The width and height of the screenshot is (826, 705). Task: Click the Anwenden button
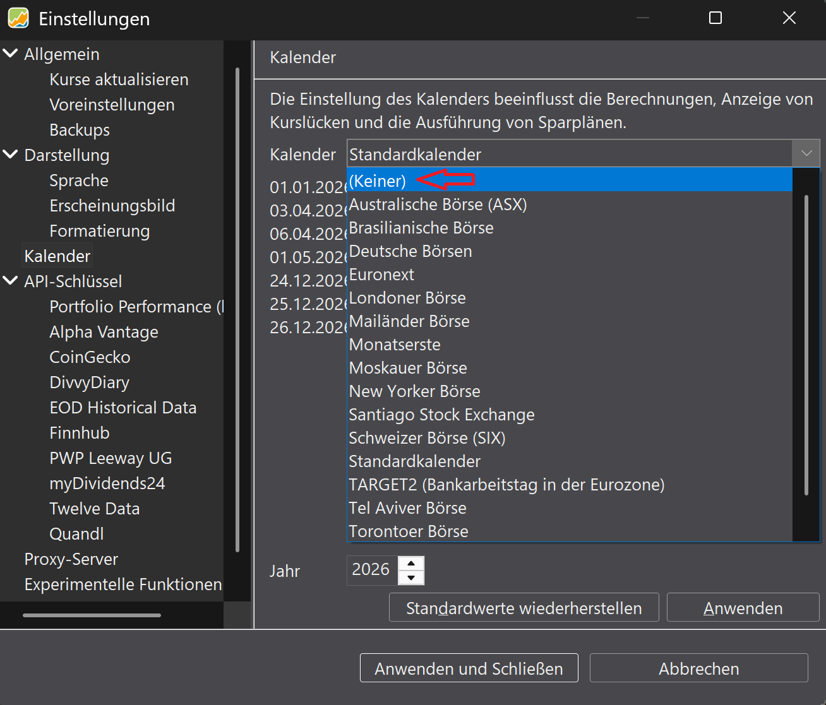tap(743, 608)
